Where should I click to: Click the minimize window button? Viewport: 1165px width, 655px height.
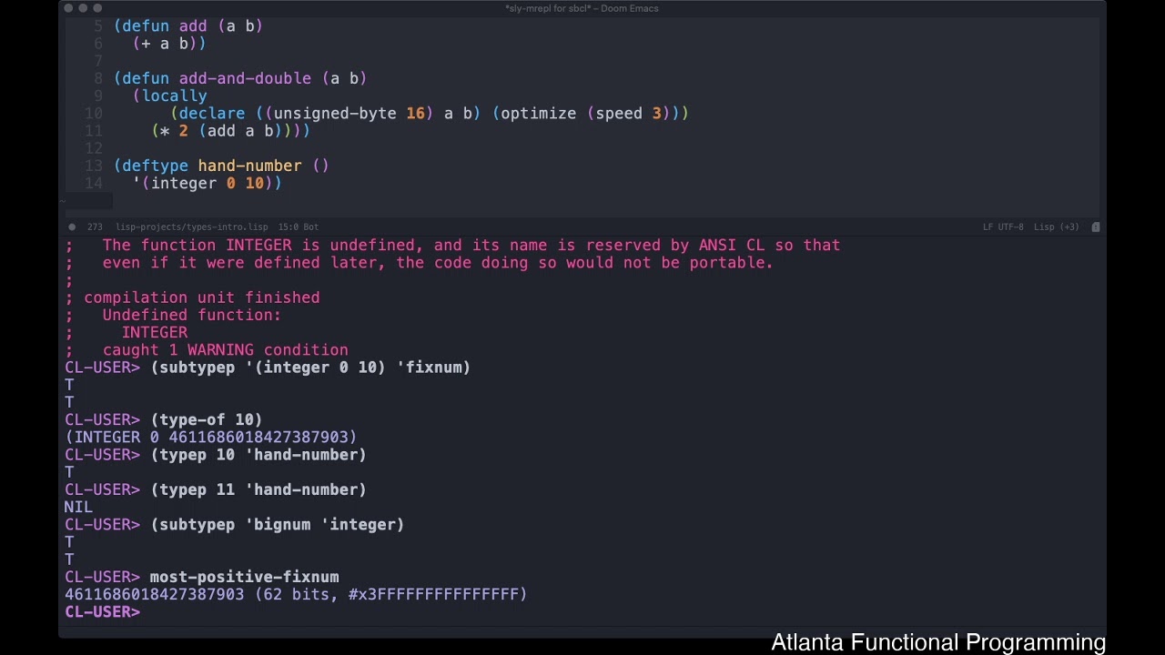[83, 8]
